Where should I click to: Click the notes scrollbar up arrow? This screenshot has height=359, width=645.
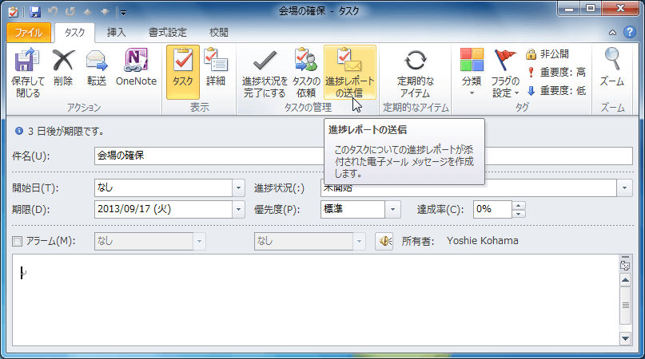pyautogui.click(x=625, y=280)
